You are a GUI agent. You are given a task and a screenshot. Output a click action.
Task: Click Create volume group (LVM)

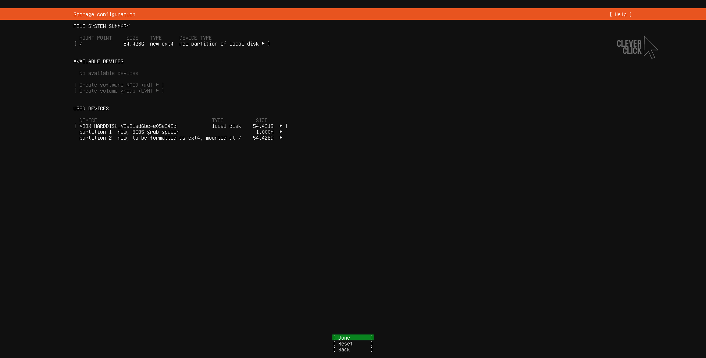(115, 91)
